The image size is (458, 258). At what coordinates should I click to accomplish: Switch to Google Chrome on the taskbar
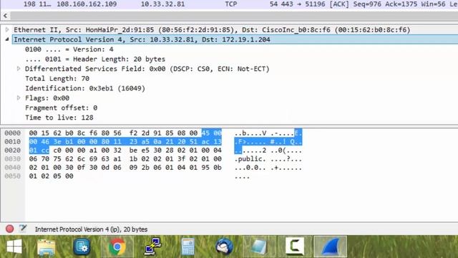click(x=117, y=247)
